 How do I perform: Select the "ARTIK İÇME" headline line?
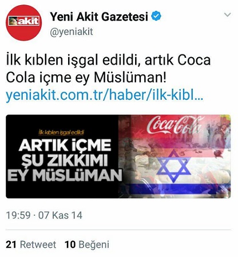(65, 145)
